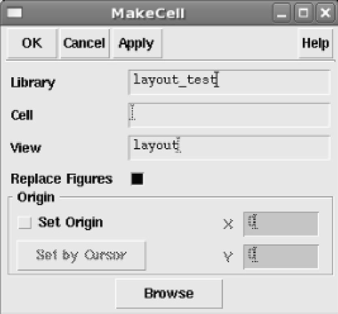Open Help for MakeCell
Viewport: 338px width, 314px height.
(x=316, y=43)
